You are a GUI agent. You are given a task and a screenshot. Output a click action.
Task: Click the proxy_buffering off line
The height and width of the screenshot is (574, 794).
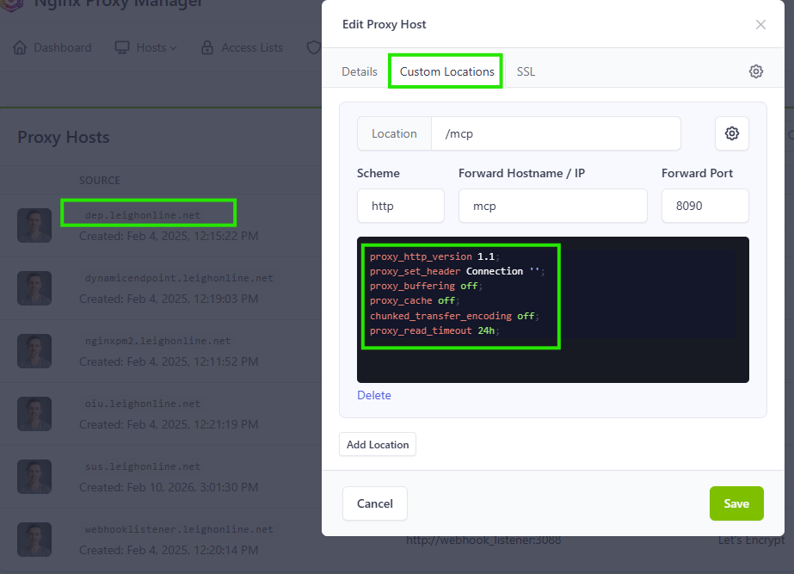(x=426, y=287)
